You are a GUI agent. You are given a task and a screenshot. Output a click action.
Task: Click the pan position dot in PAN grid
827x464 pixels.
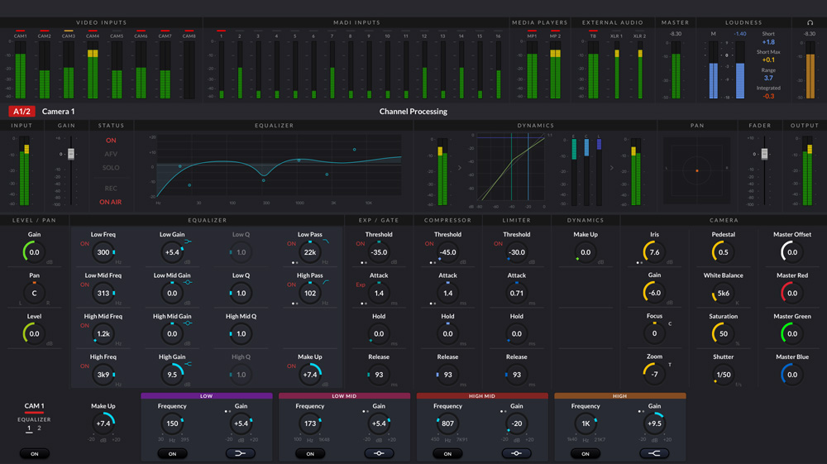(697, 170)
